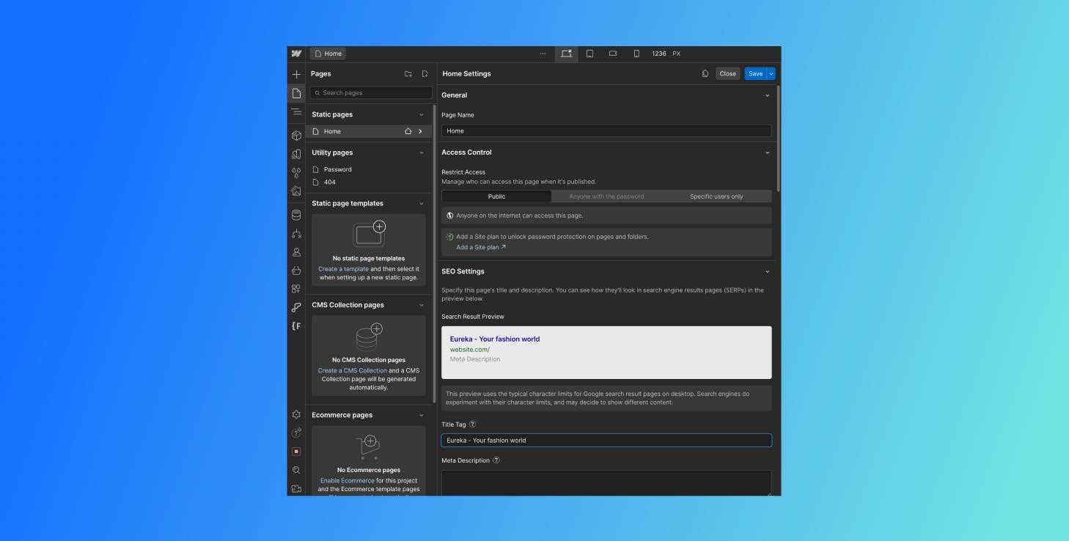Open the Apps grid icon
The height and width of the screenshot is (541, 1069).
(x=296, y=289)
